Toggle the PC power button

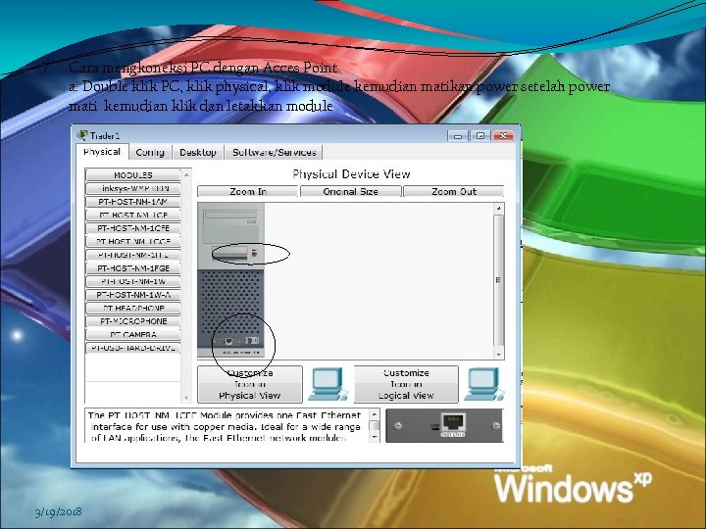tap(254, 254)
